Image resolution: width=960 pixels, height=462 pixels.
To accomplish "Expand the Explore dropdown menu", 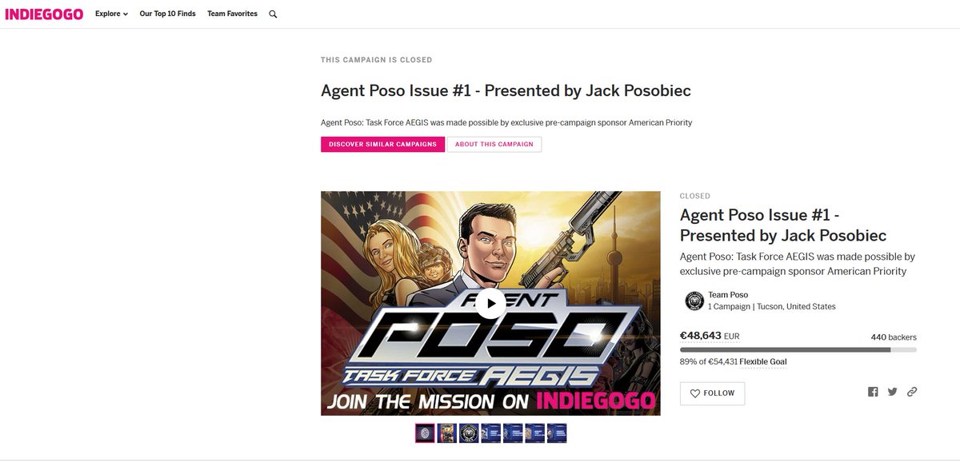I will click(x=111, y=14).
